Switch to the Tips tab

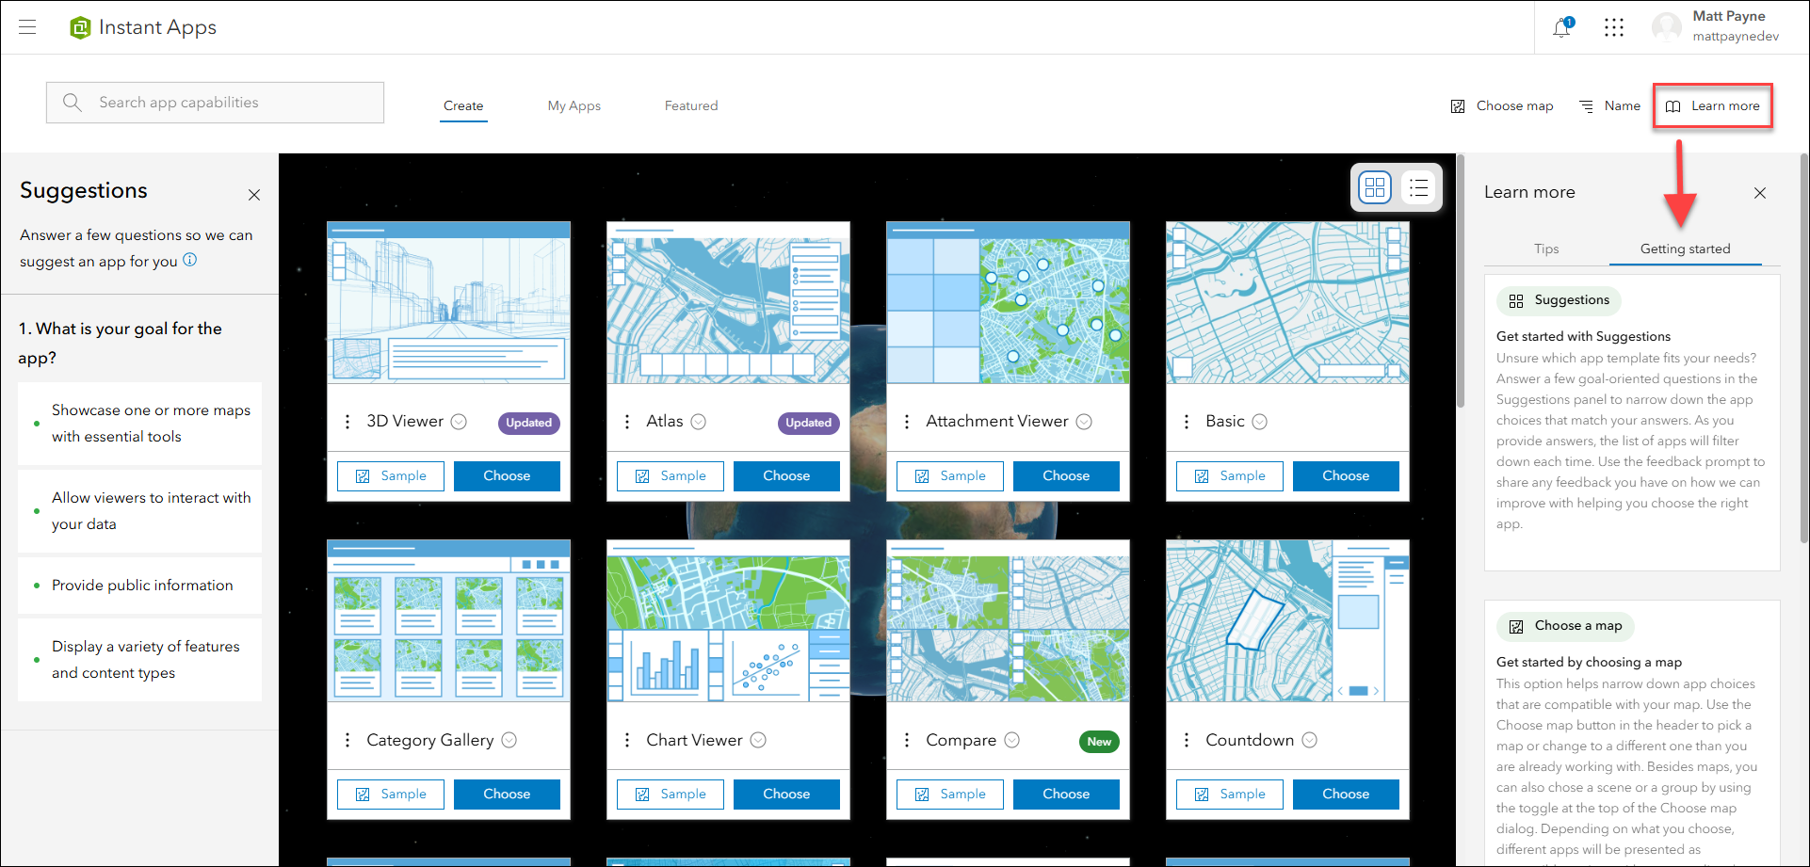click(x=1546, y=249)
